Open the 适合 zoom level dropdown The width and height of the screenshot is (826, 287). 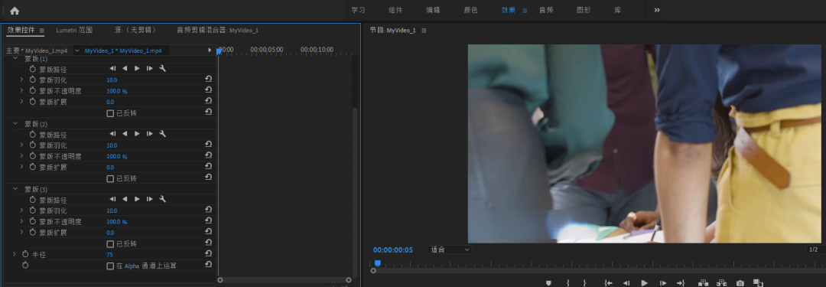450,249
